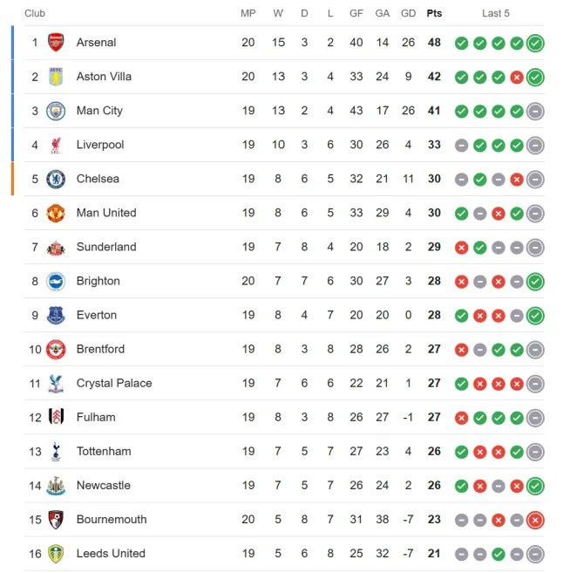Image resolution: width=563 pixels, height=573 pixels.
Task: Click the Arsenal club crest icon
Action: click(56, 43)
